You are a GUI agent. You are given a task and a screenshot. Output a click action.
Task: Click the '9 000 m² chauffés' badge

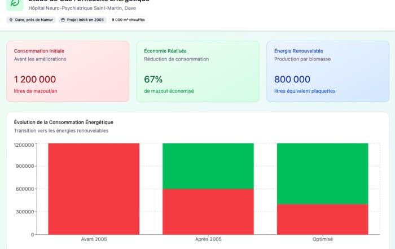click(x=128, y=20)
